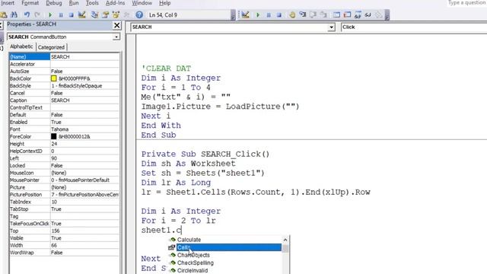This screenshot has width=487, height=274.
Task: Click the Step Out debug icon
Action: (x=323, y=14)
